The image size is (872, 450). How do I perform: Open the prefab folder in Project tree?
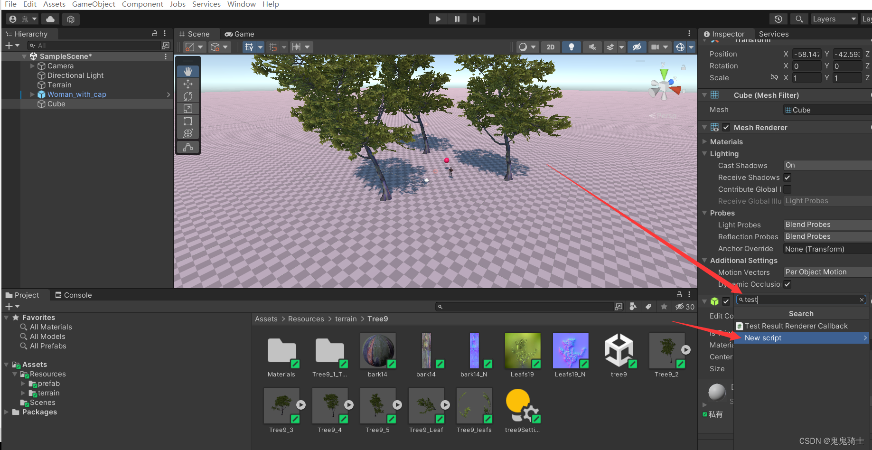(x=49, y=384)
